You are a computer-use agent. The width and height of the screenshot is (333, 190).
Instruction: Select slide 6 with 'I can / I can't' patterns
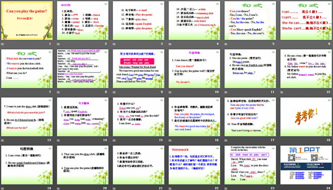[306, 21]
